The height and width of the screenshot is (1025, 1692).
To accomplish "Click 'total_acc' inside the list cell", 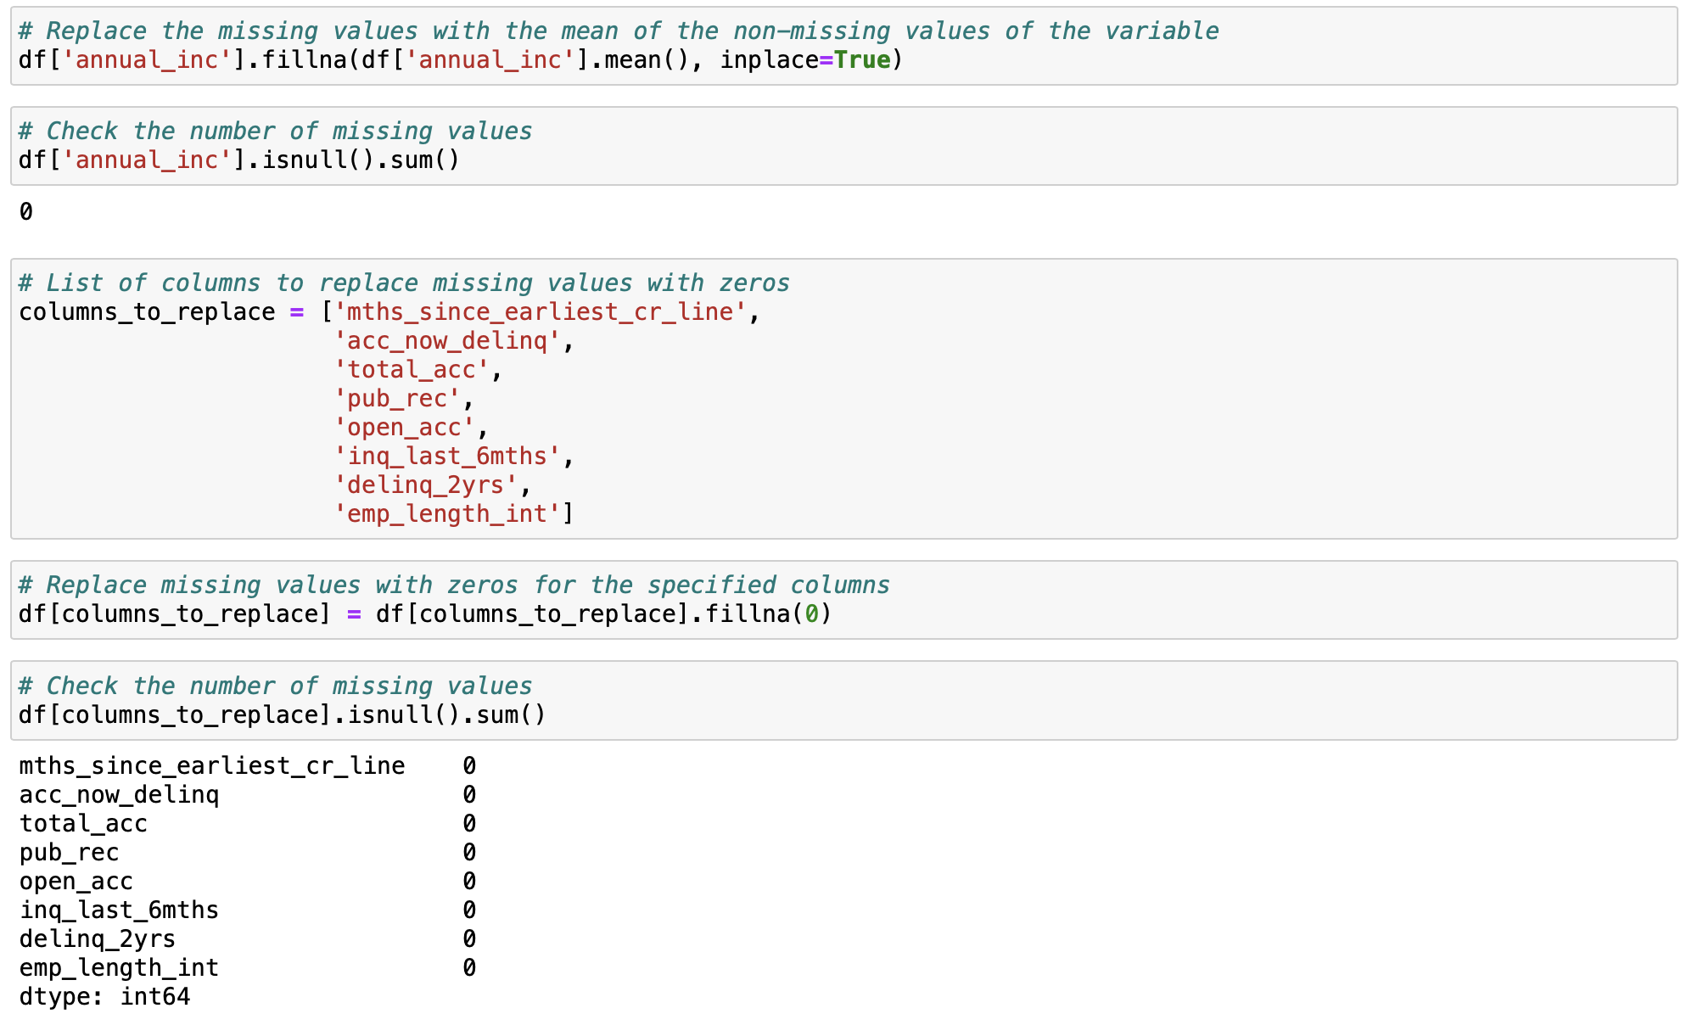I will pos(412,370).
